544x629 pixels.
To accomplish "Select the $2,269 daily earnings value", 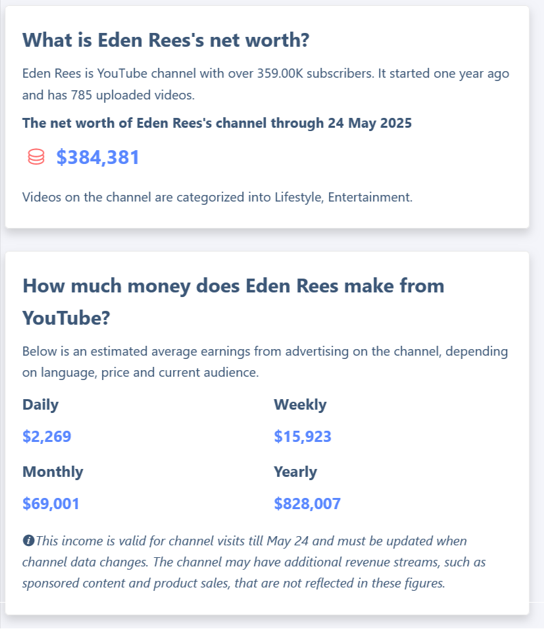I will (47, 436).
